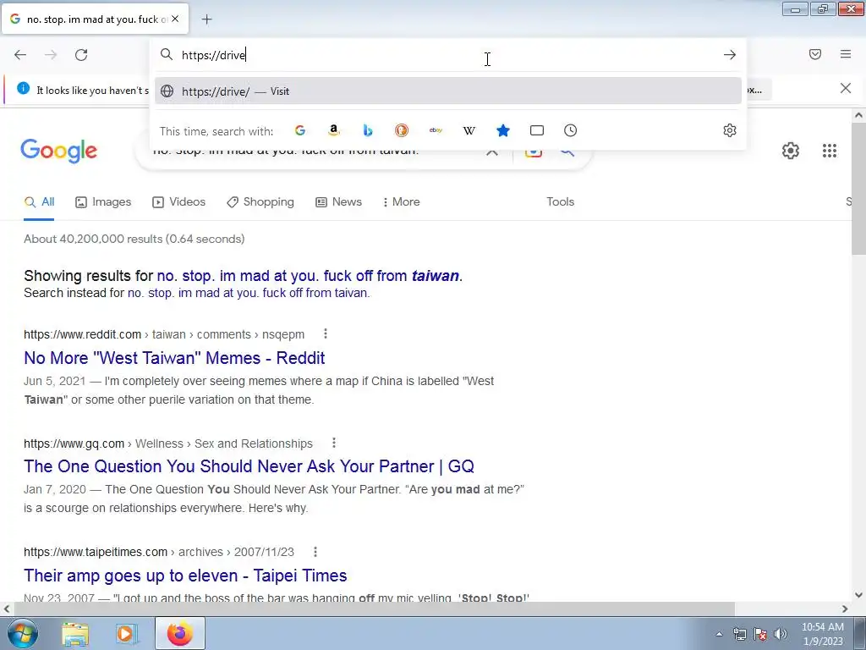Close the Google search tab
866x650 pixels.
tap(175, 19)
